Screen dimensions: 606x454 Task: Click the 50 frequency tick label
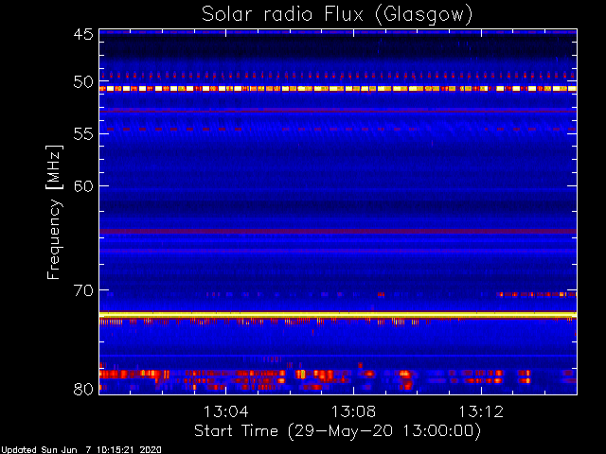[83, 81]
